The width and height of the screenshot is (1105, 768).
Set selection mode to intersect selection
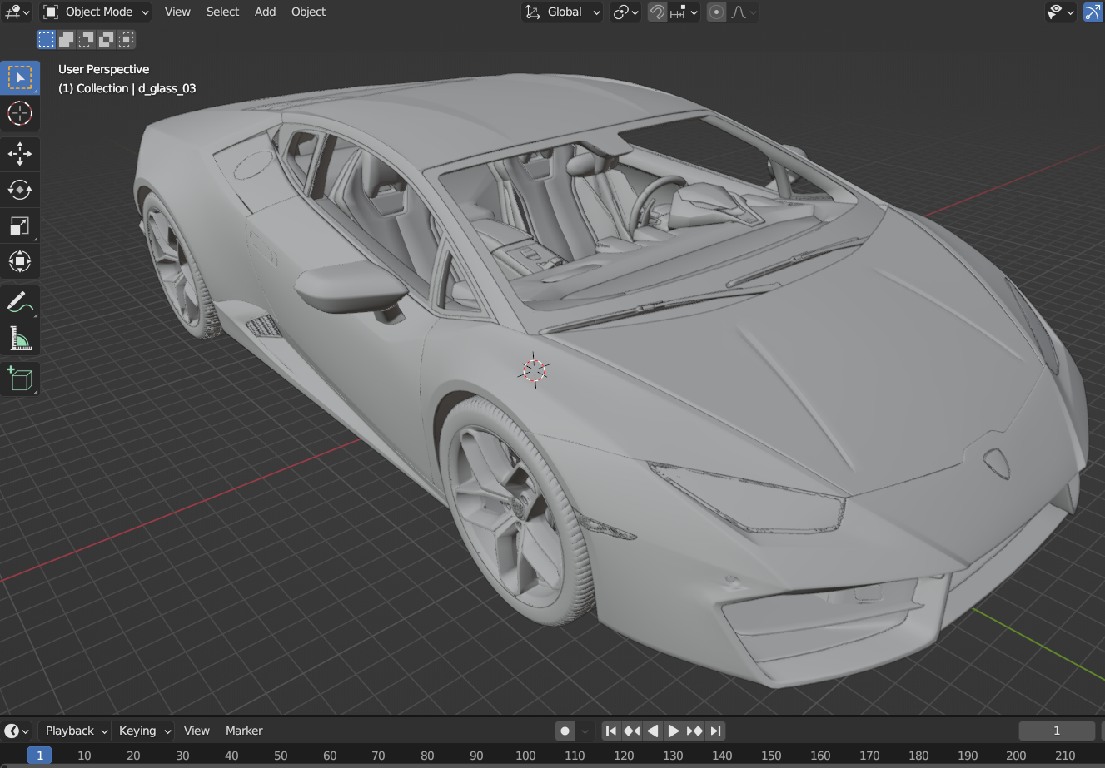point(127,39)
